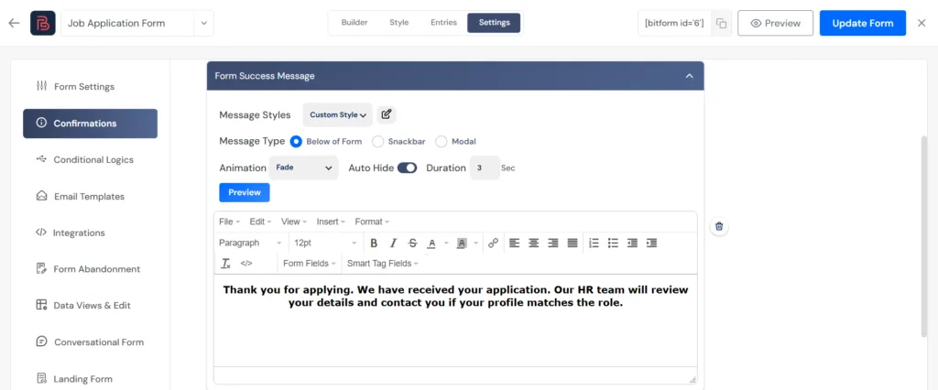Collapse Form Success Message panel
The image size is (938, 390).
coord(689,76)
